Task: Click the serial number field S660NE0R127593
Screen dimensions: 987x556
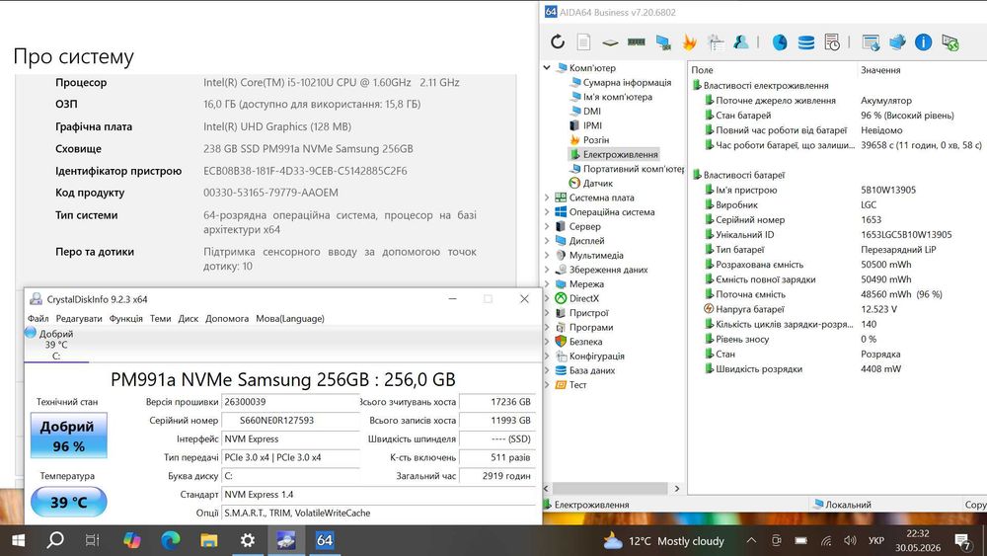Action: (x=290, y=420)
